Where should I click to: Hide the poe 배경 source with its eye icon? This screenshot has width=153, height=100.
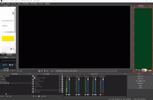coord(60,92)
